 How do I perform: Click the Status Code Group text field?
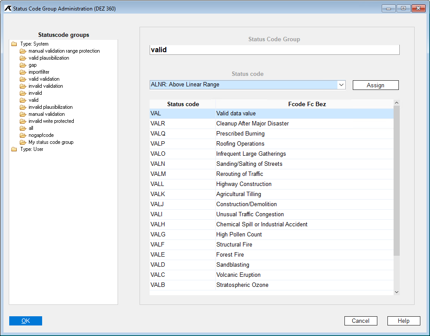pyautogui.click(x=274, y=50)
